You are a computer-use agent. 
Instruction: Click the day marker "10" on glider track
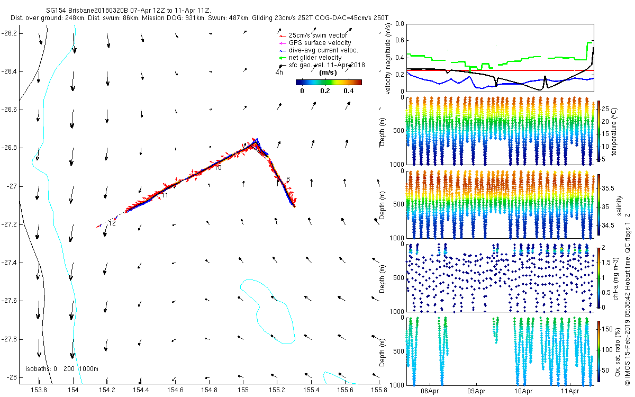pos(217,168)
